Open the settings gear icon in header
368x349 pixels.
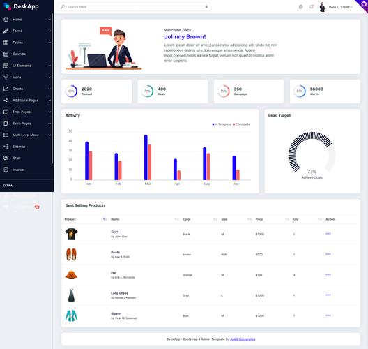point(300,7)
